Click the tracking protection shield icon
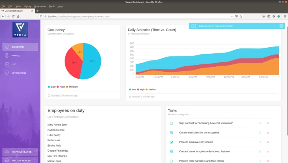The image size is (288, 163). 41,16
